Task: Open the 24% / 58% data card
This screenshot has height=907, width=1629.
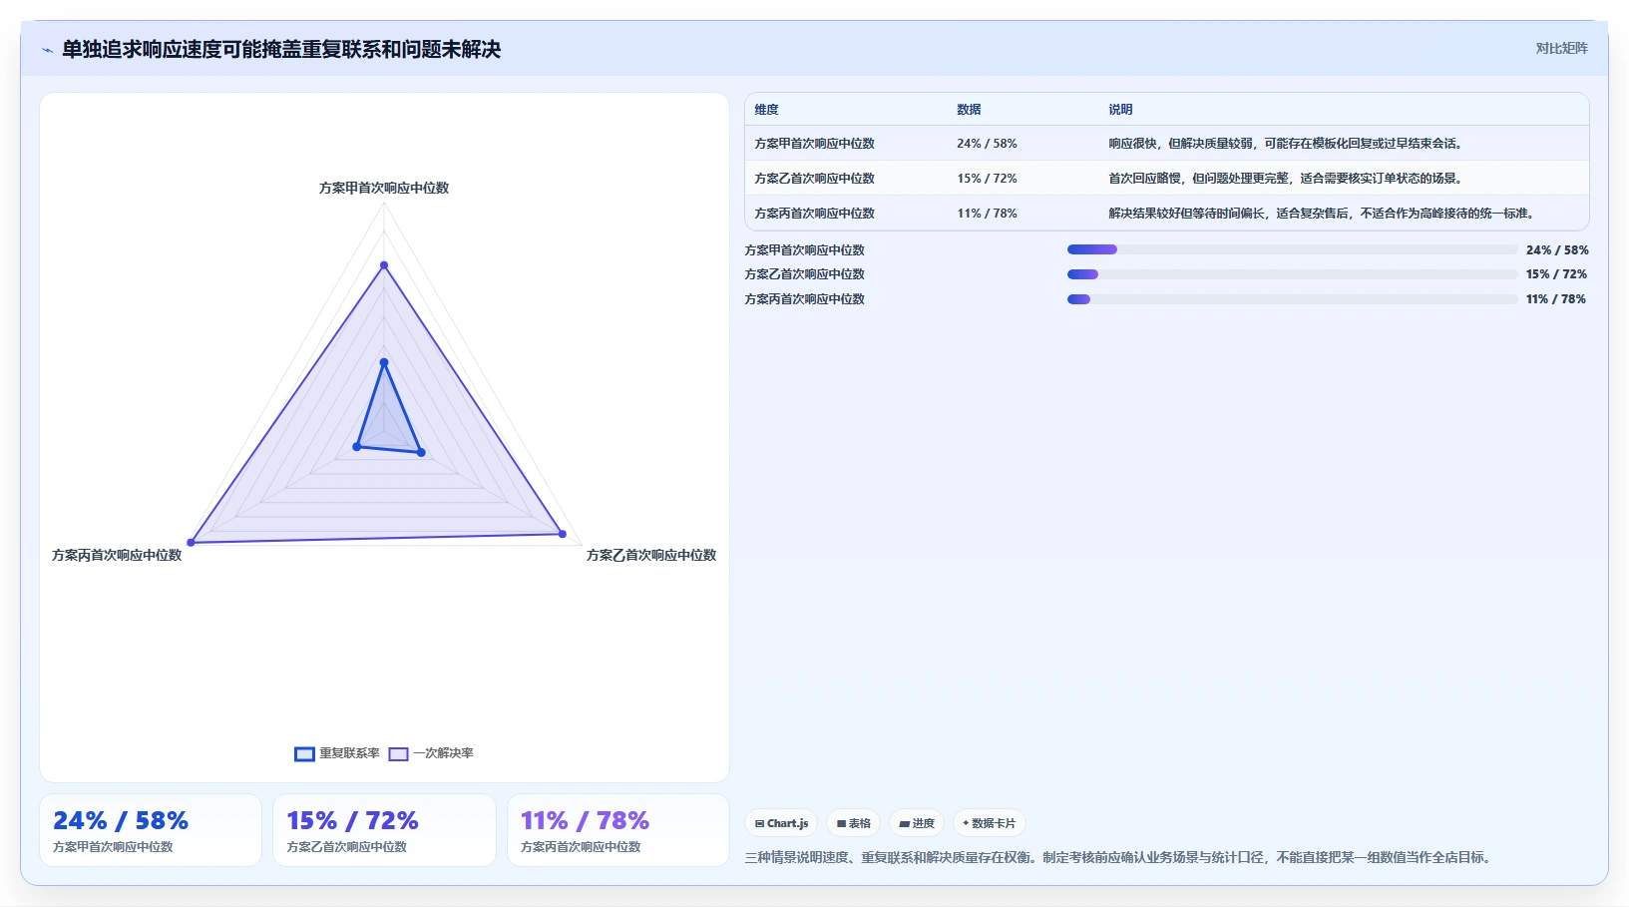Action: coord(151,830)
